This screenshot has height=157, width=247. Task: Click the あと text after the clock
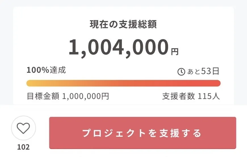pyautogui.click(x=194, y=72)
